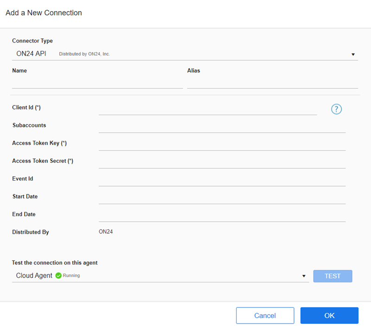Confirm with the OK button
Image resolution: width=371 pixels, height=330 pixels.
point(329,315)
